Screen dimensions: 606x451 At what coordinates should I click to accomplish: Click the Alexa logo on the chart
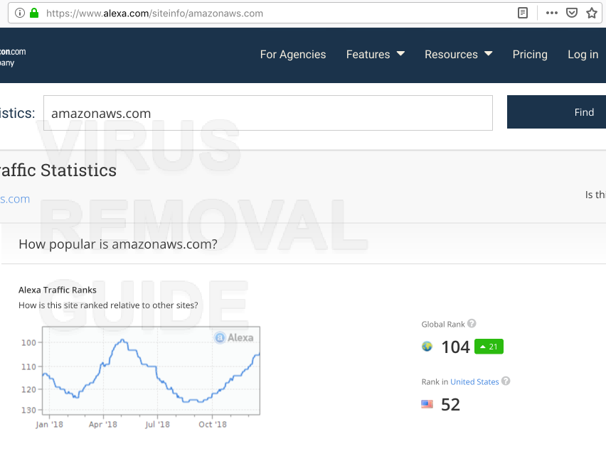point(234,337)
